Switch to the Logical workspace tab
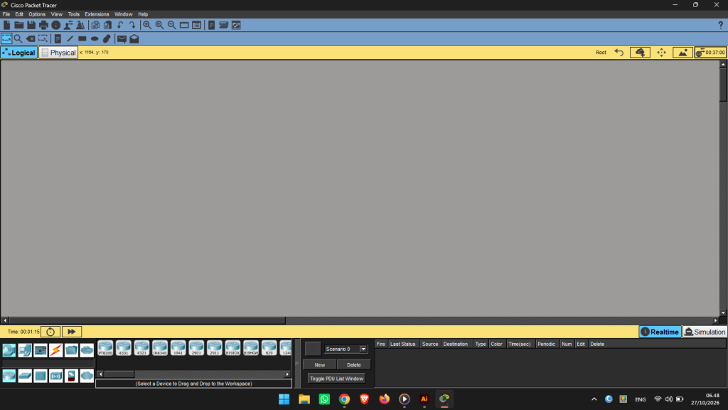 click(x=19, y=53)
